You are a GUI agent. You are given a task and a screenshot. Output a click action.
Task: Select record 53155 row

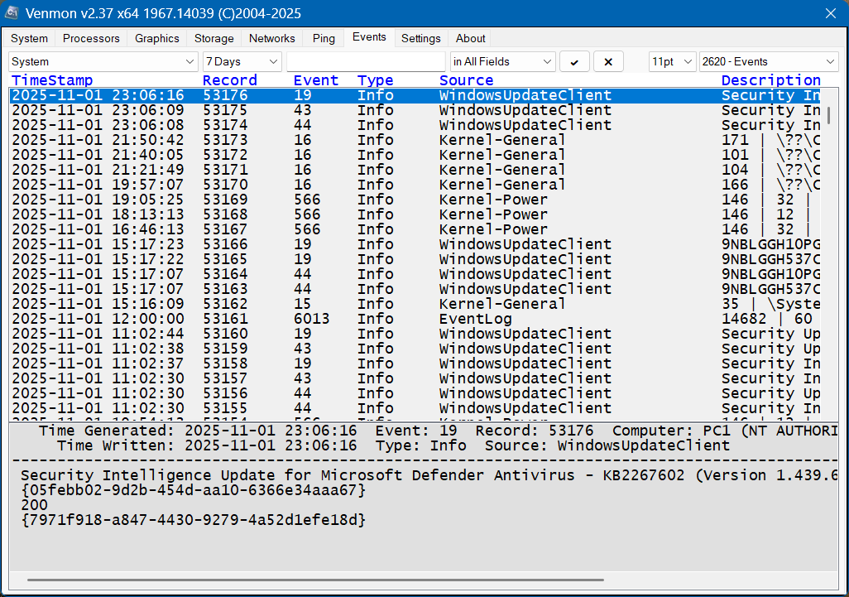pos(415,408)
